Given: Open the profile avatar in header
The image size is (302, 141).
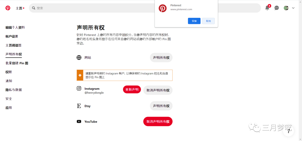Looking at the screenshot, I should click(286, 8).
